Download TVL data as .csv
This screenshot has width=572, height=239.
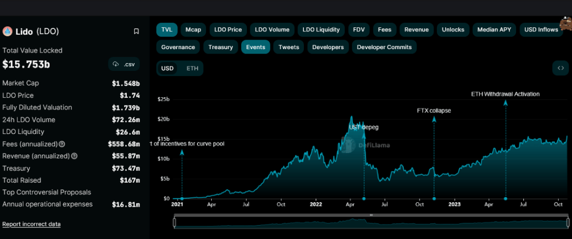pyautogui.click(x=124, y=64)
